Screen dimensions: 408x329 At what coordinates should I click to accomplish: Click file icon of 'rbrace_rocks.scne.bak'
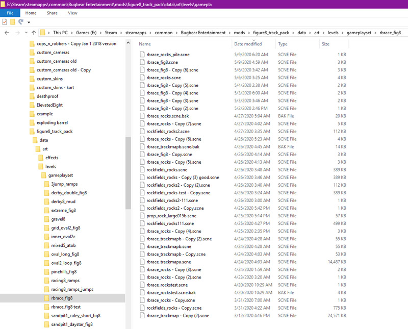pyautogui.click(x=142, y=116)
